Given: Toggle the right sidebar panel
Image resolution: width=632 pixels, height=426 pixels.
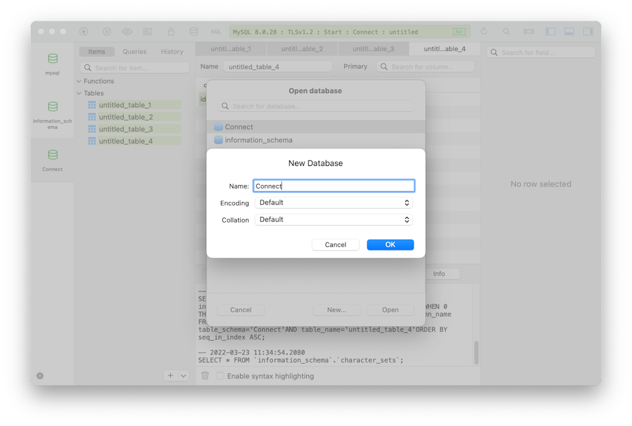Looking at the screenshot, I should click(x=587, y=31).
